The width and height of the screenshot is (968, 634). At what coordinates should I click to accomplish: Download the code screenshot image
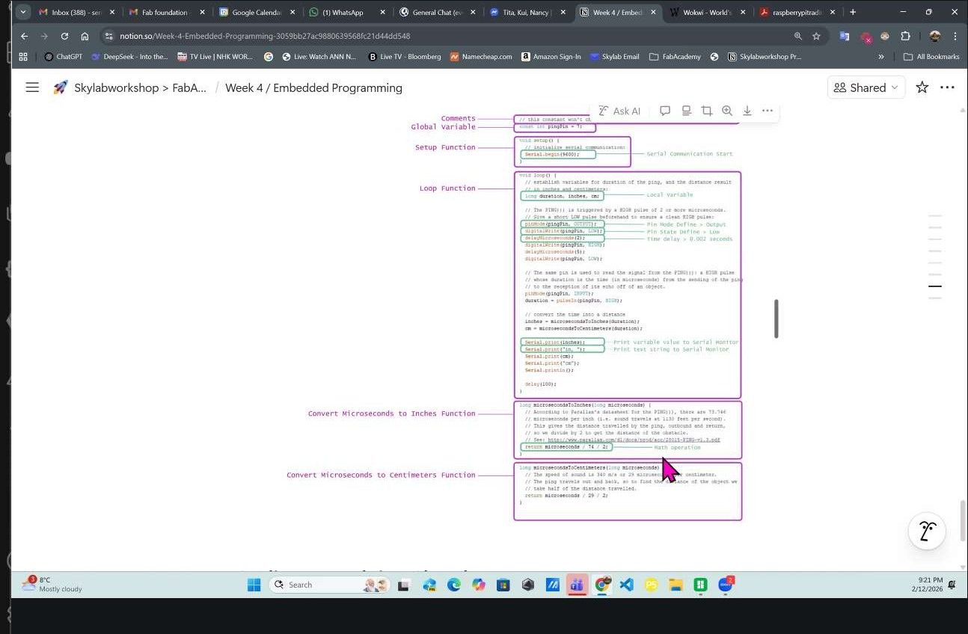tap(747, 111)
